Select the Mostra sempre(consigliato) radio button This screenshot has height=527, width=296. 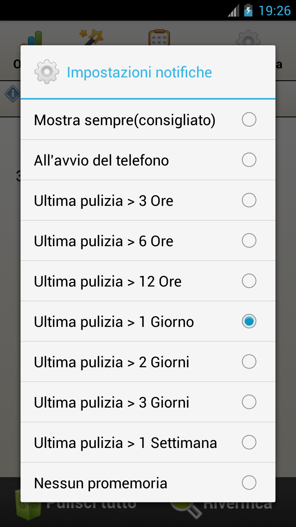coord(249,120)
